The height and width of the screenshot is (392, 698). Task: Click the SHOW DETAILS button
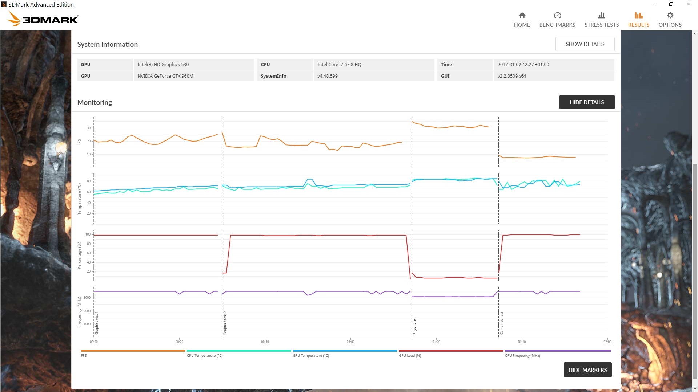click(585, 44)
